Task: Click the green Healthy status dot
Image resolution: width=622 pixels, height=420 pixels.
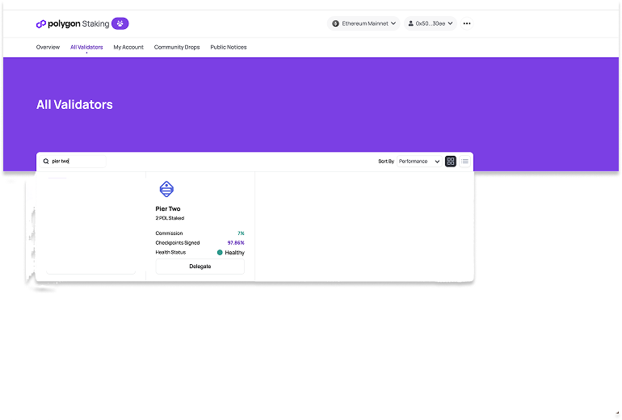Action: pos(220,252)
